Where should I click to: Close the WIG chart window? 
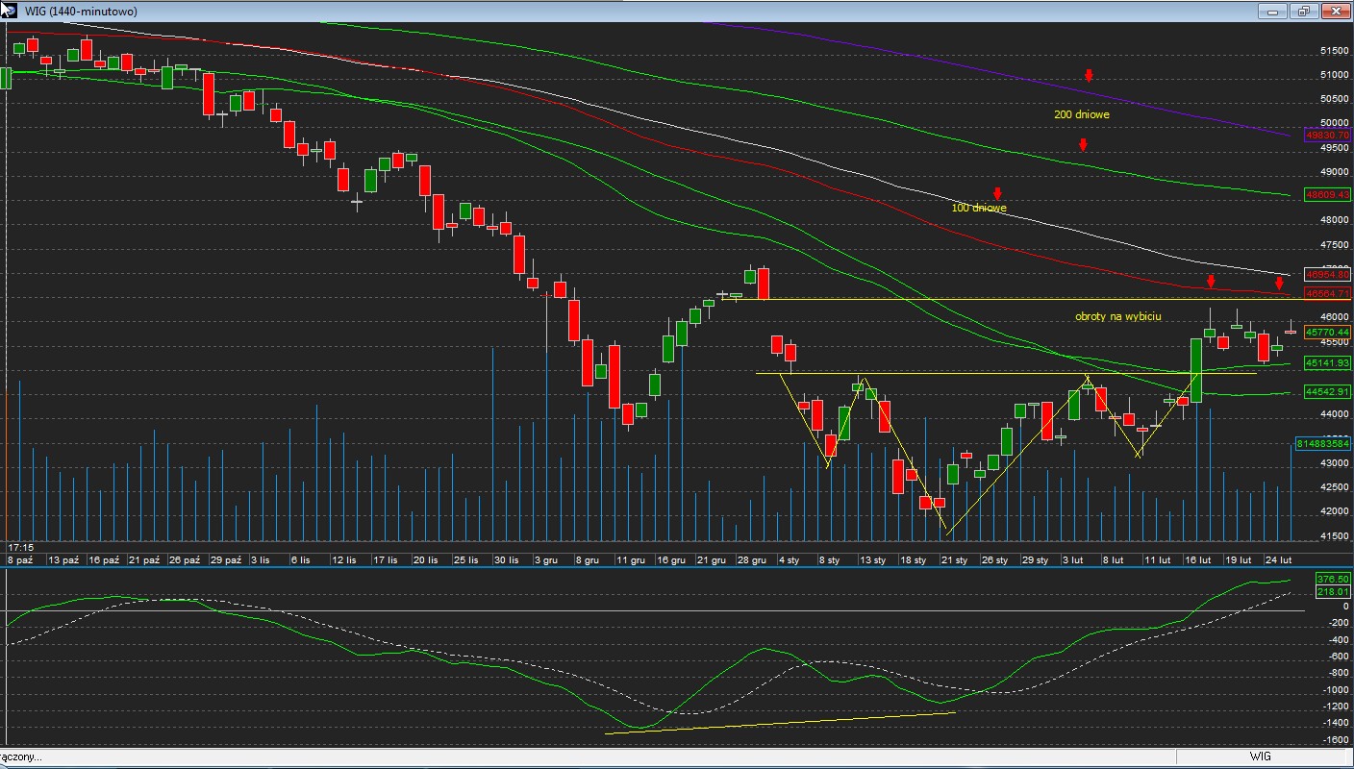pyautogui.click(x=1335, y=12)
